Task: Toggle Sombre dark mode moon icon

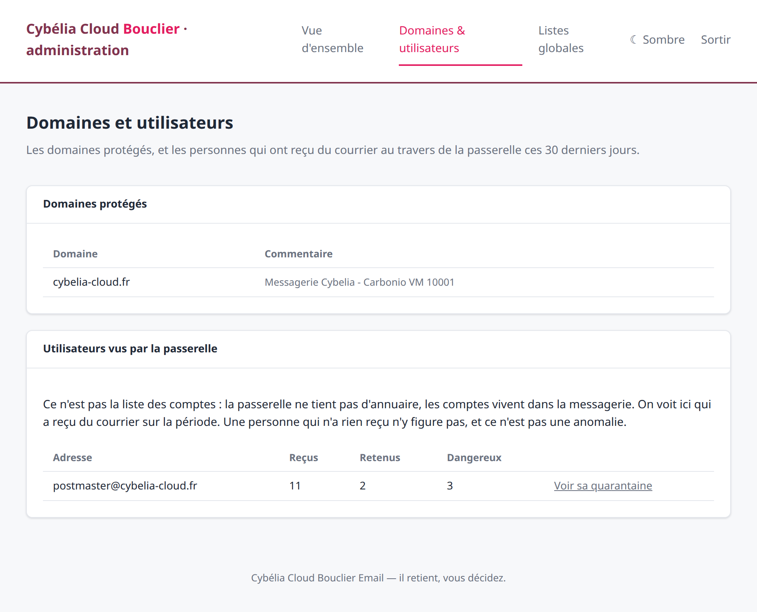Action: pyautogui.click(x=634, y=39)
